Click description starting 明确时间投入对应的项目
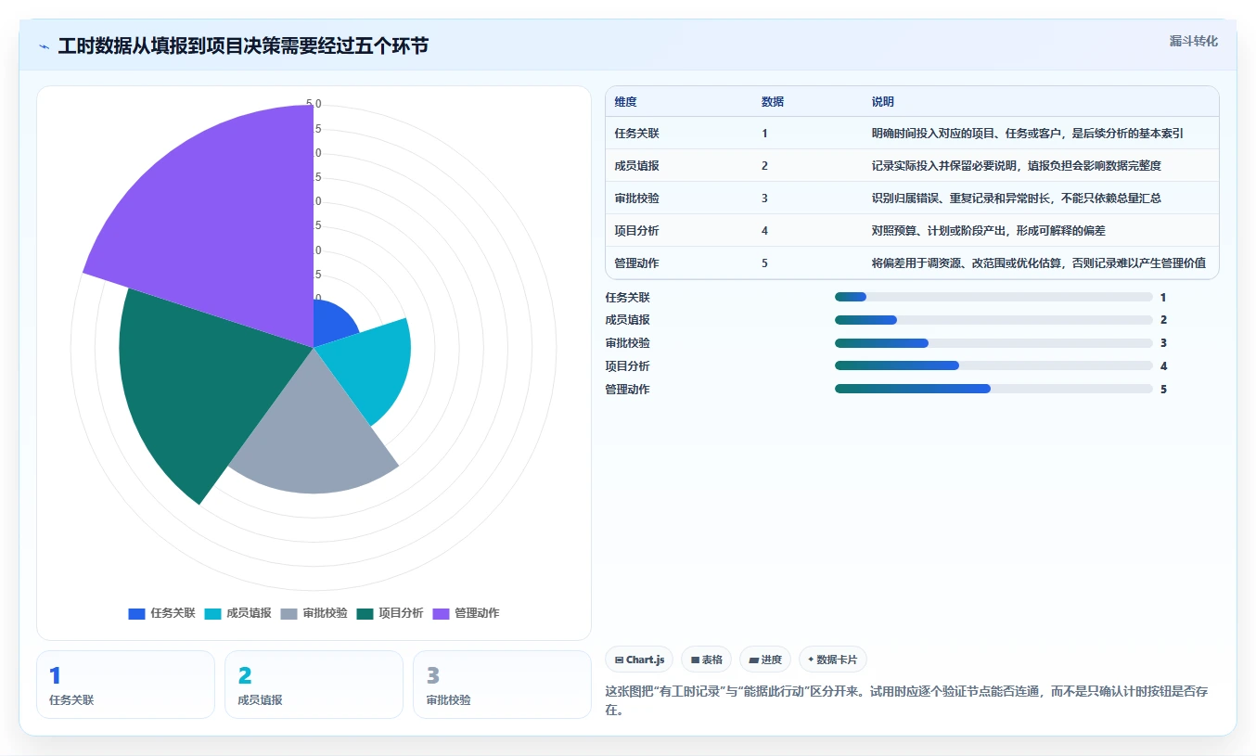The height and width of the screenshot is (756, 1256). (1027, 134)
